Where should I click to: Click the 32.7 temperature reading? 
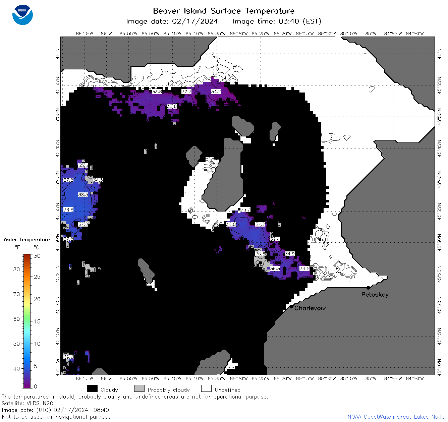(x=186, y=92)
